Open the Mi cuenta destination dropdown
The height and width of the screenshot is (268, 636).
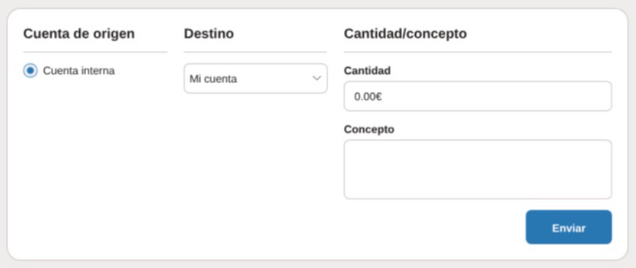click(255, 78)
